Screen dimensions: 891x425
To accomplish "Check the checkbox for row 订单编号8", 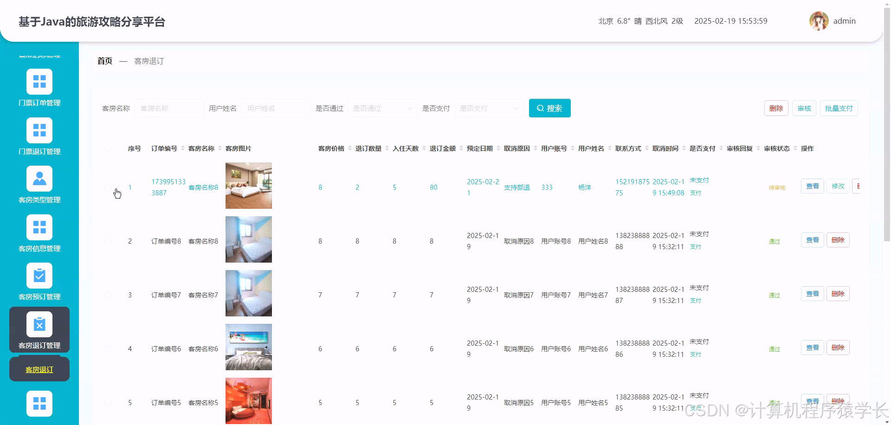I will [x=108, y=241].
